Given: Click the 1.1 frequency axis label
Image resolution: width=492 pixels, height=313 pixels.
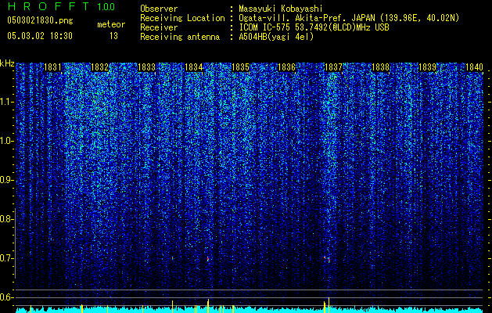Looking at the screenshot, I should tap(6, 102).
